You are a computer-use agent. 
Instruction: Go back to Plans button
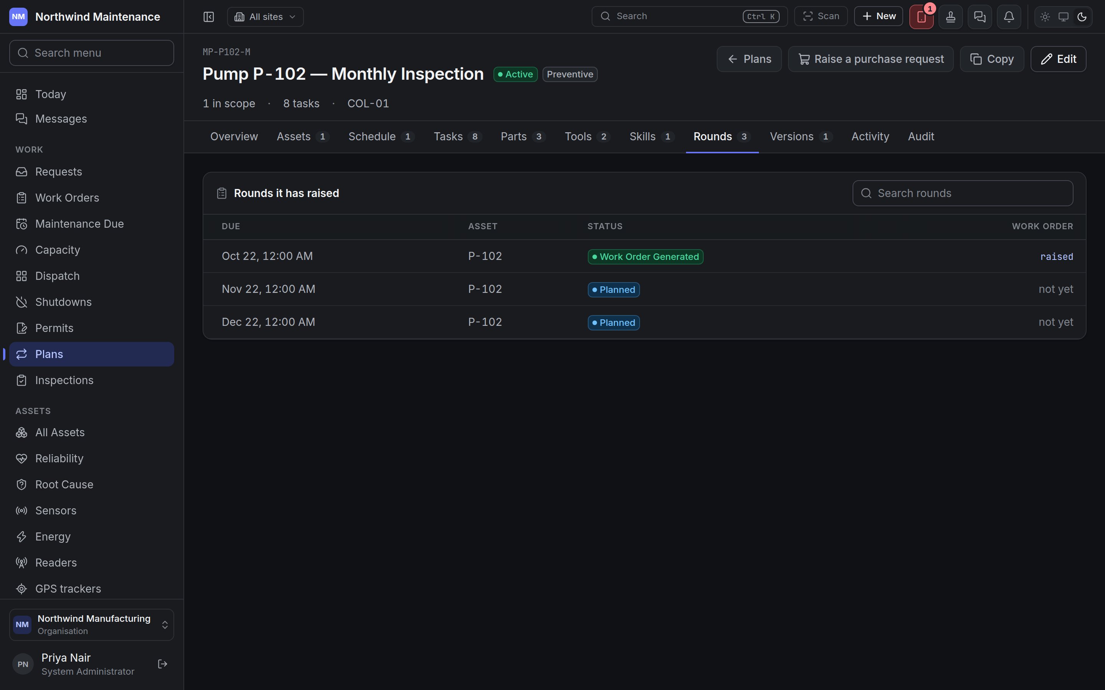click(x=749, y=59)
